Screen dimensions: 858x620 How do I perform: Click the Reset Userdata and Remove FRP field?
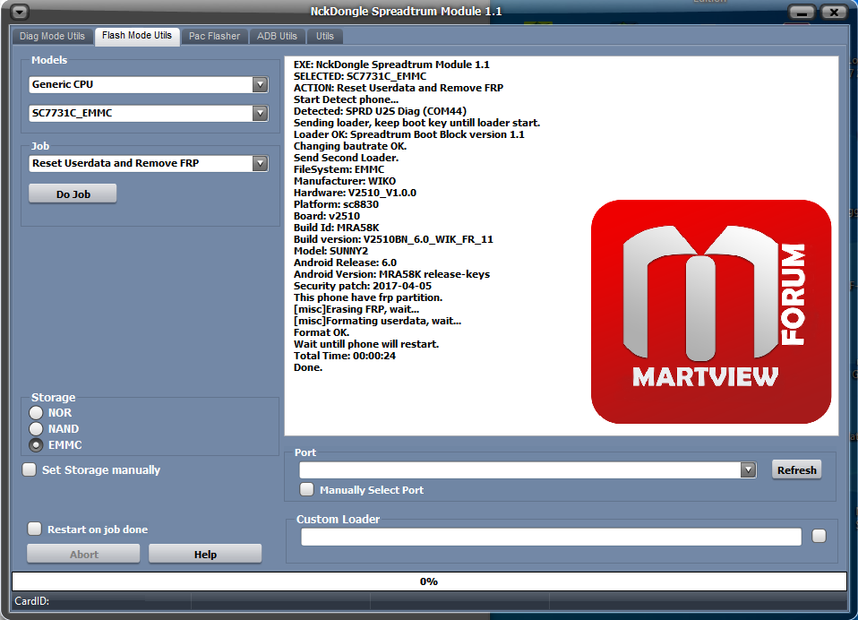149,163
